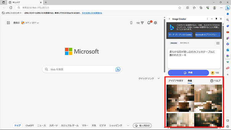Select the ニュース feed tab
Viewport: 231px width, 130px height.
(41, 125)
